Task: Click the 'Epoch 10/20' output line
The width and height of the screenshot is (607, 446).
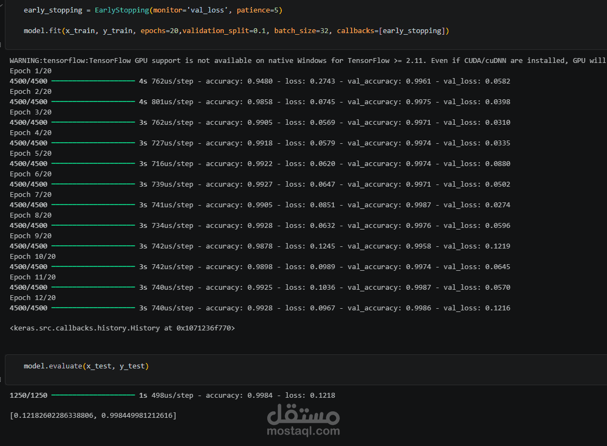Action: click(33, 257)
